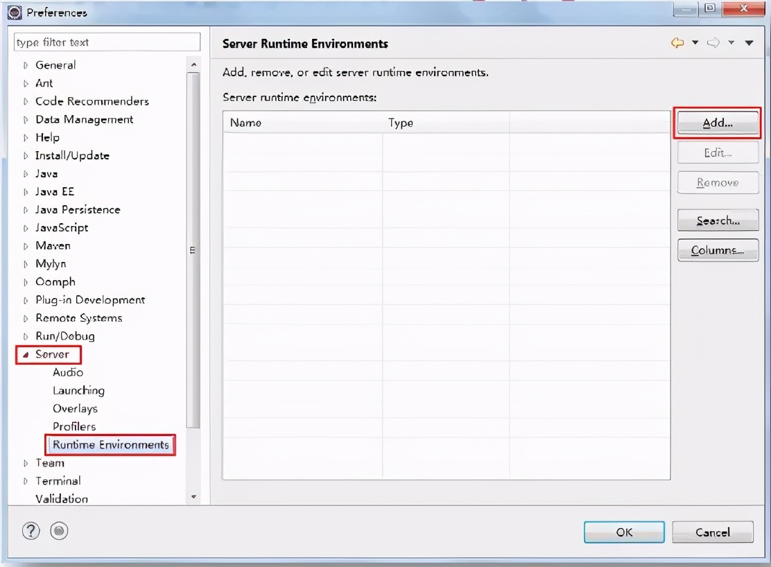Select the JavaScript tree item
Image resolution: width=771 pixels, height=567 pixels.
coord(62,227)
